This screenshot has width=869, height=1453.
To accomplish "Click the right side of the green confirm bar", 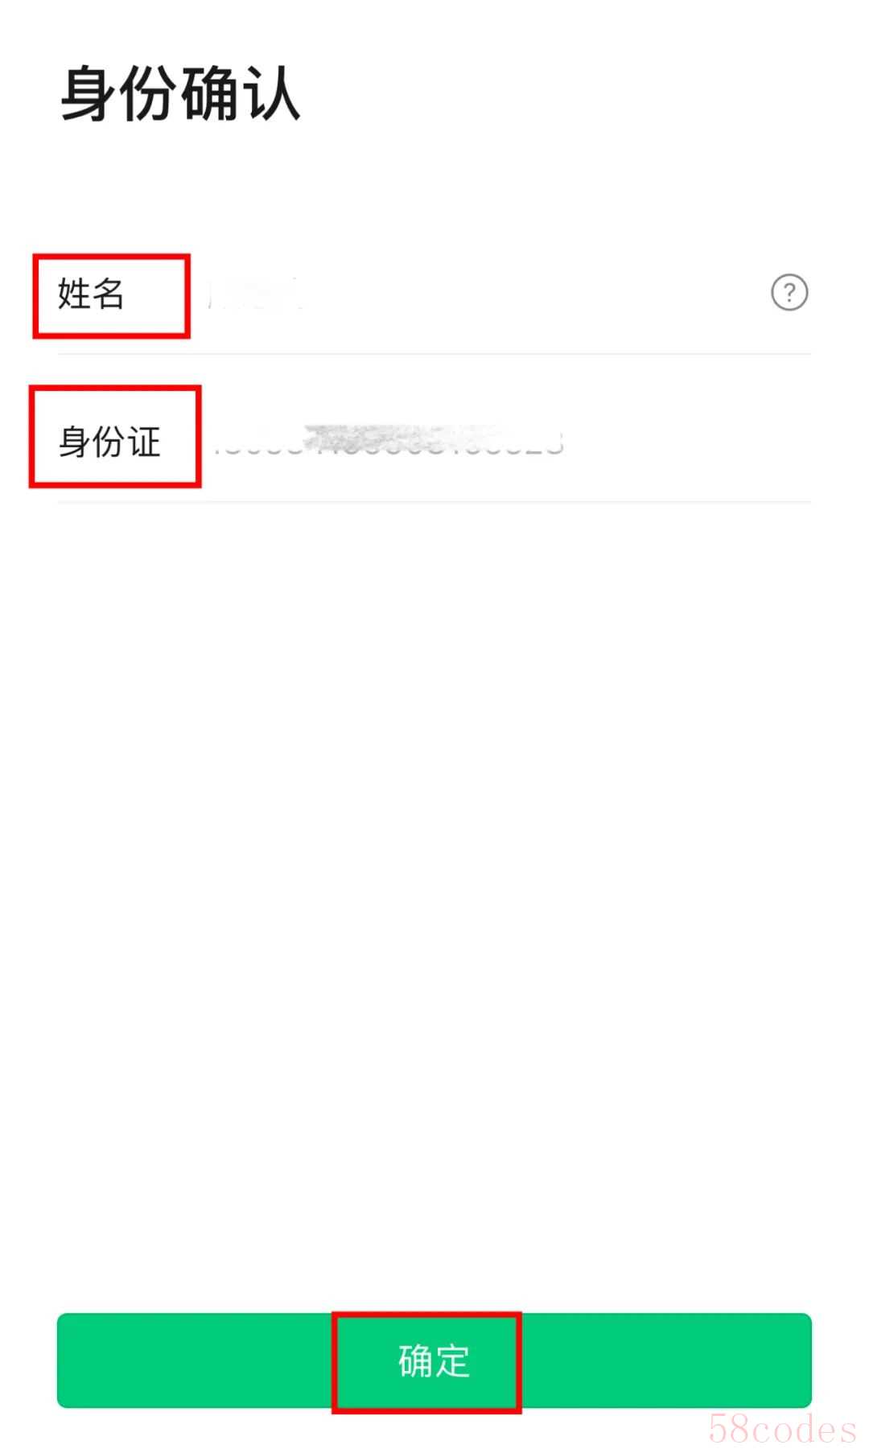I will (x=666, y=1361).
